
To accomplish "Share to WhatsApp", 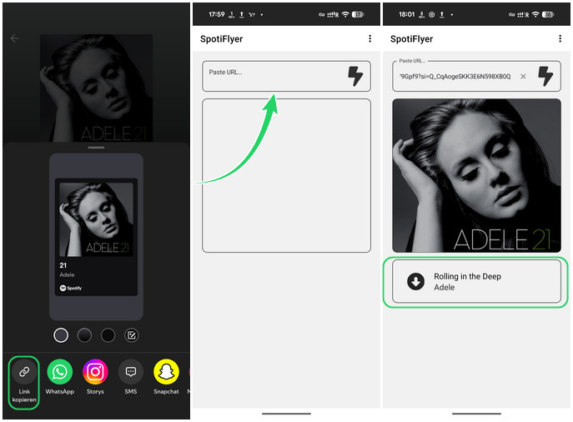I will [x=59, y=377].
